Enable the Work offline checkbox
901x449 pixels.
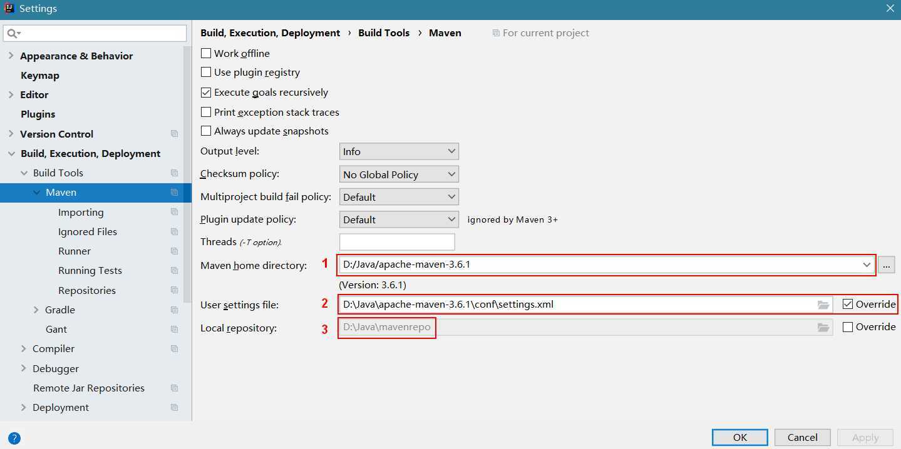(206, 53)
